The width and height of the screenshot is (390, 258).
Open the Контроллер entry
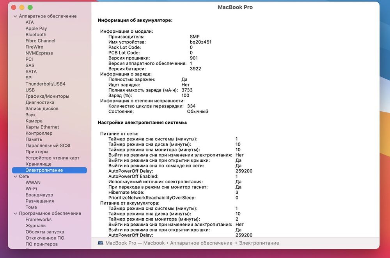(x=39, y=133)
